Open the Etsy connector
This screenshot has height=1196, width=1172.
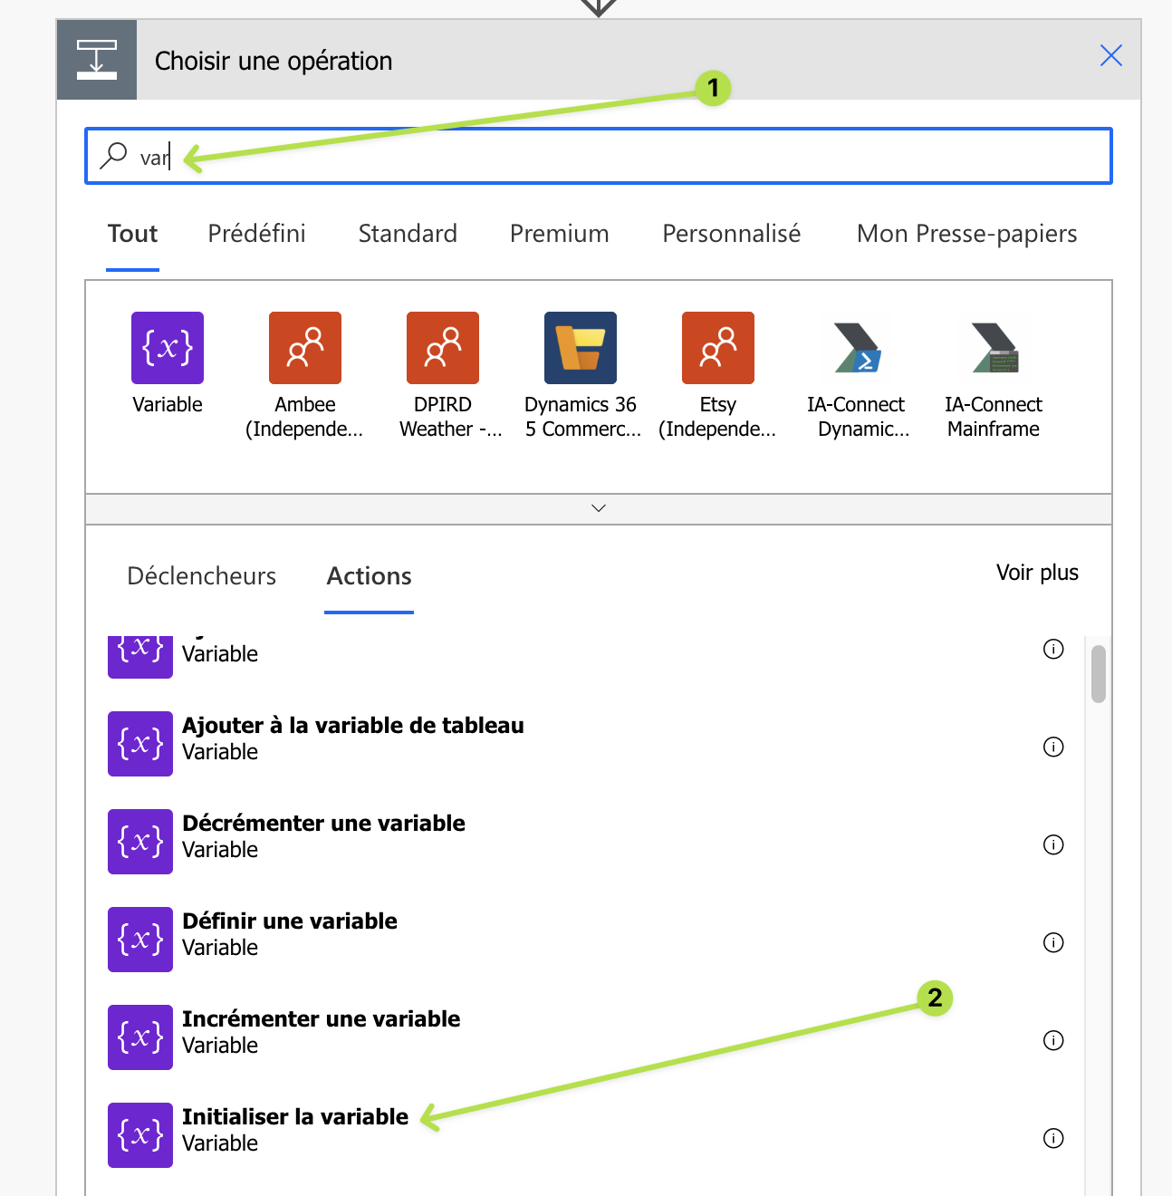[x=718, y=348]
